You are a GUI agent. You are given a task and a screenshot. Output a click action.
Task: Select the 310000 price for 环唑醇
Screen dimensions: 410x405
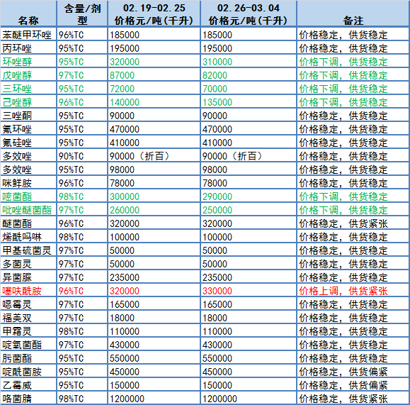click(x=249, y=62)
